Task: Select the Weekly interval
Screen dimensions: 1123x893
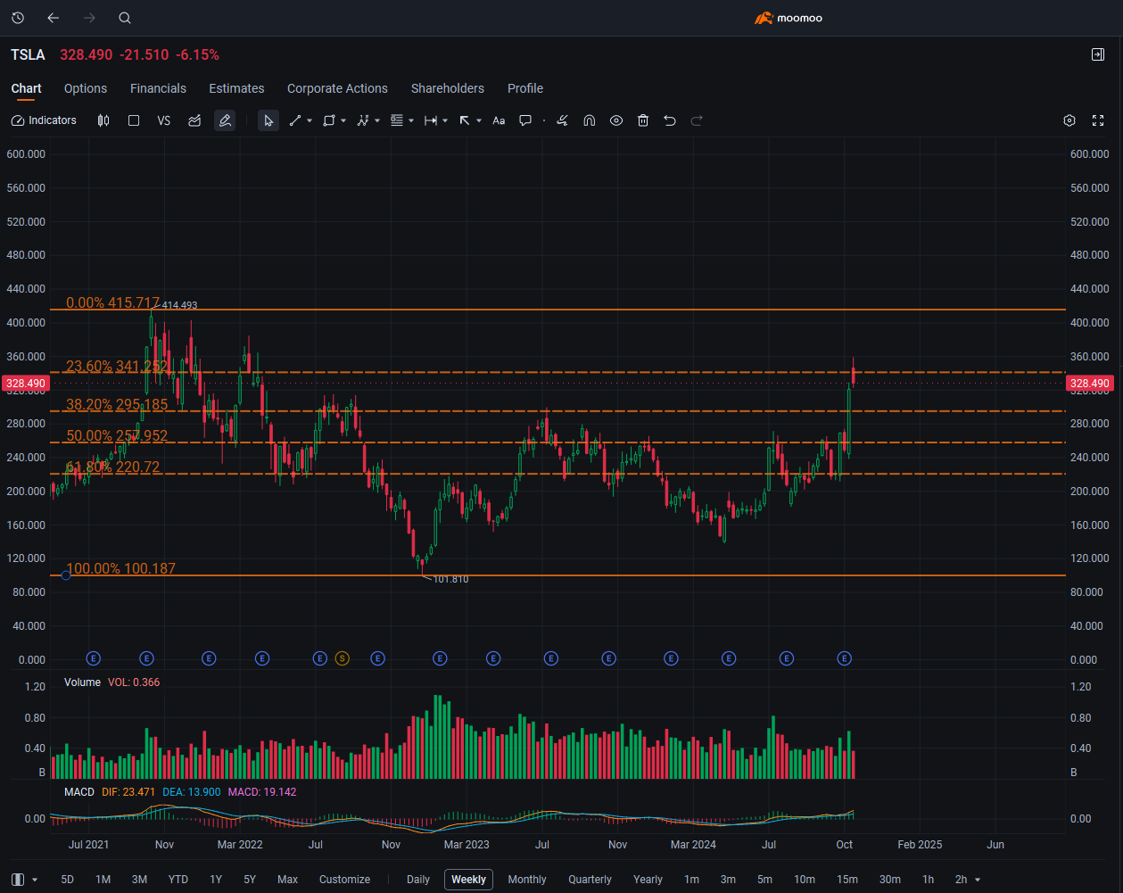Action: (x=468, y=880)
